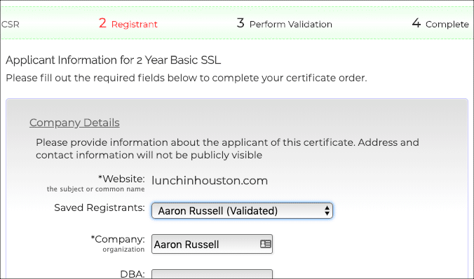Click the *Website field label

click(121, 179)
